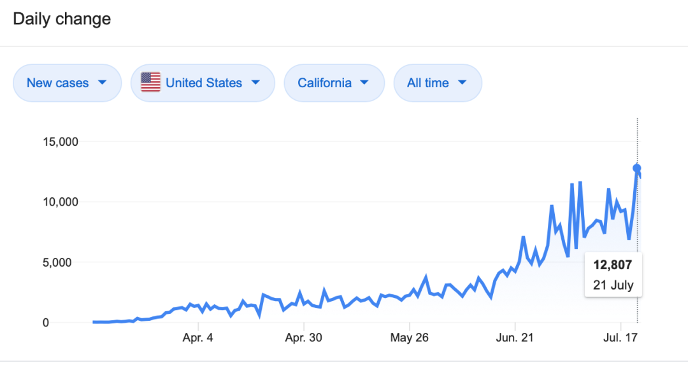Image resolution: width=688 pixels, height=366 pixels.
Task: Click the arrow next to New cases
Action: pos(102,83)
